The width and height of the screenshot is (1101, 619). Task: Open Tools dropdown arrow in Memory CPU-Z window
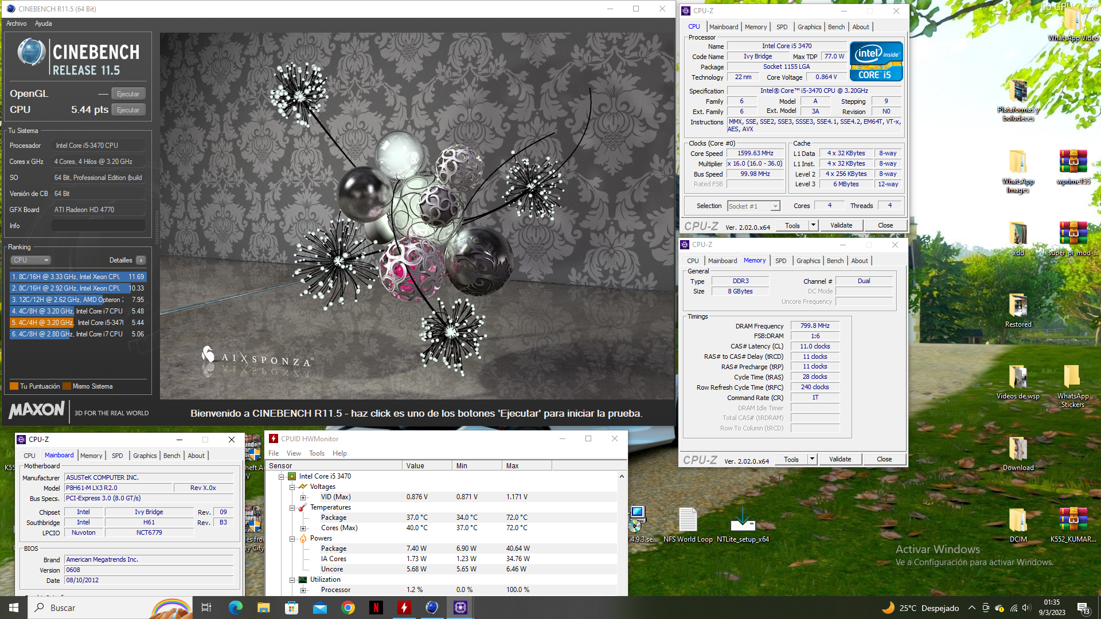click(811, 459)
